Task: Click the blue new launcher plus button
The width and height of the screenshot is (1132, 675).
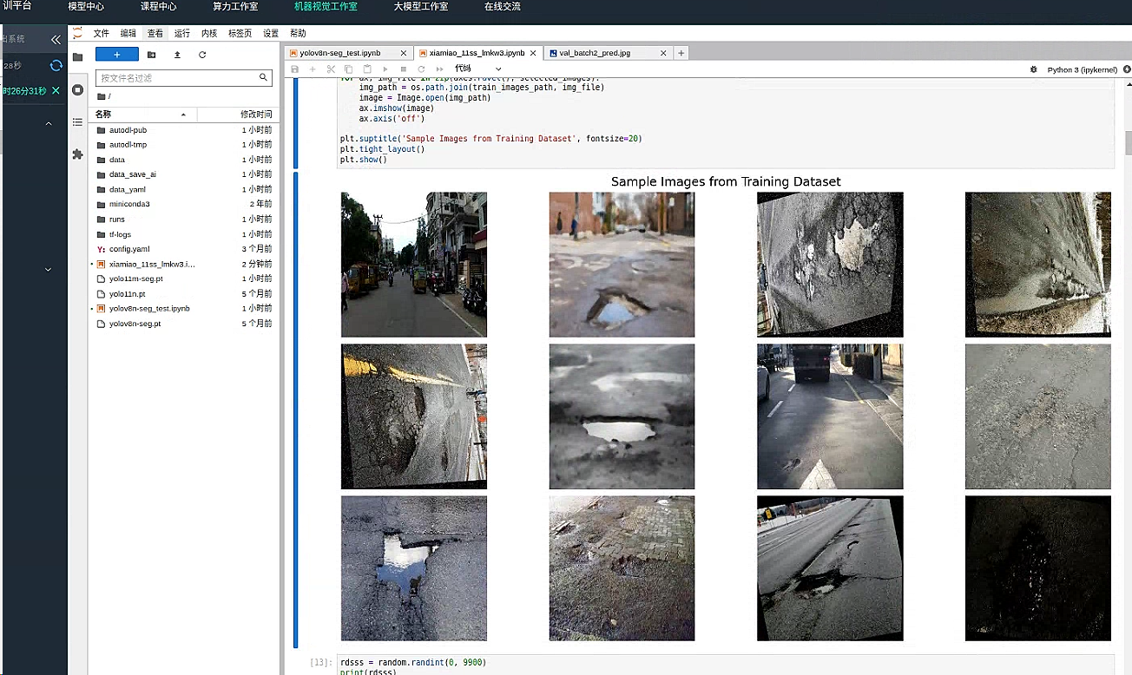Action: click(117, 55)
